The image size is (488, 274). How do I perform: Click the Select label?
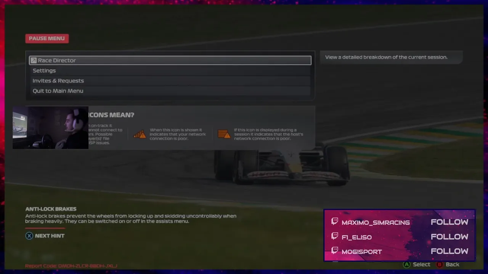(421, 264)
